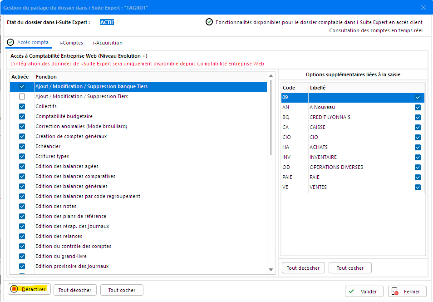Toggle the CAISSE journal checkbox
The image size is (433, 302).
tap(418, 127)
